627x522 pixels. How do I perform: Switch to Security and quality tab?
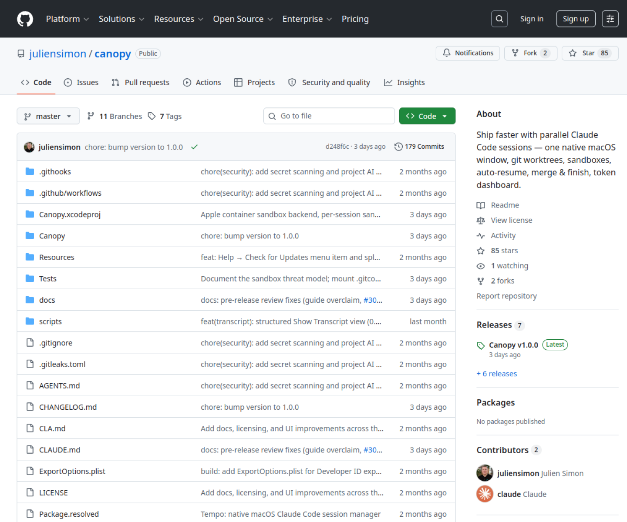(329, 83)
